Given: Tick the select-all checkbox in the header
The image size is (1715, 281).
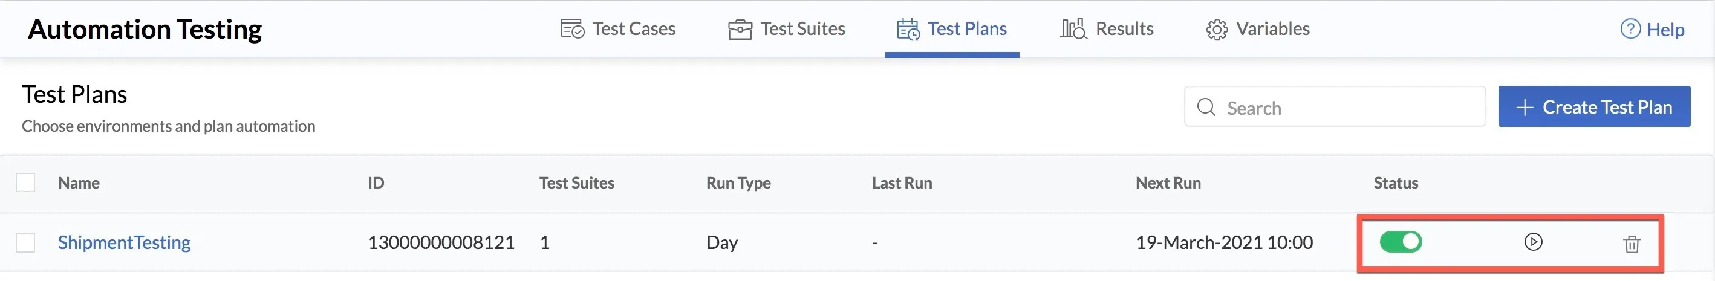Looking at the screenshot, I should (25, 182).
